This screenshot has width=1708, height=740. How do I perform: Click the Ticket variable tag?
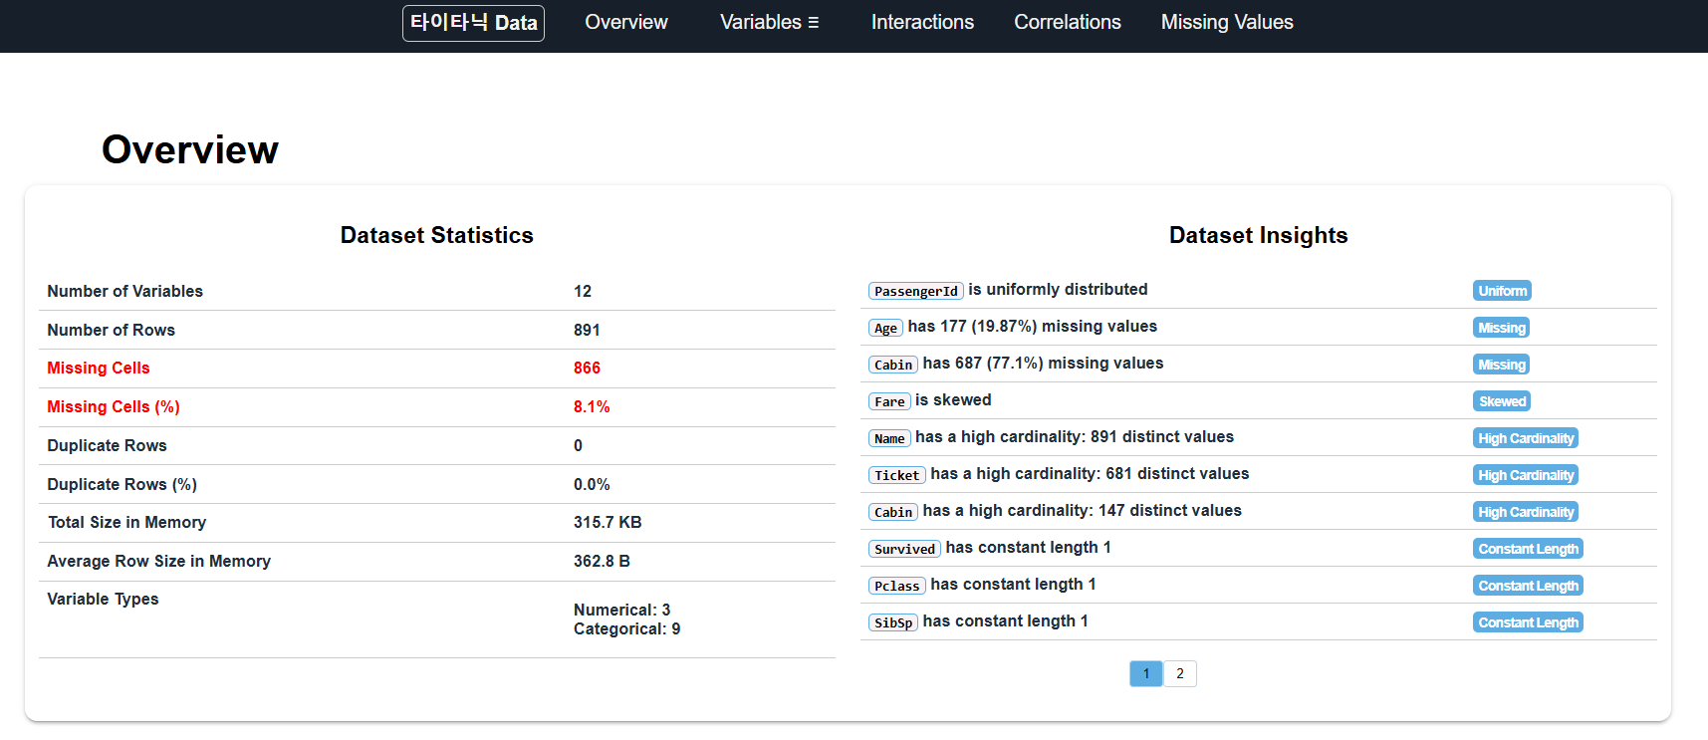[x=897, y=475]
